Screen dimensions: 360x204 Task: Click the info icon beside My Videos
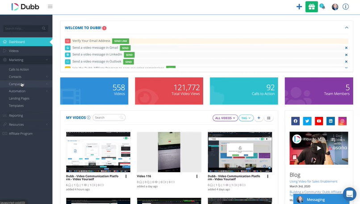pyautogui.click(x=88, y=118)
